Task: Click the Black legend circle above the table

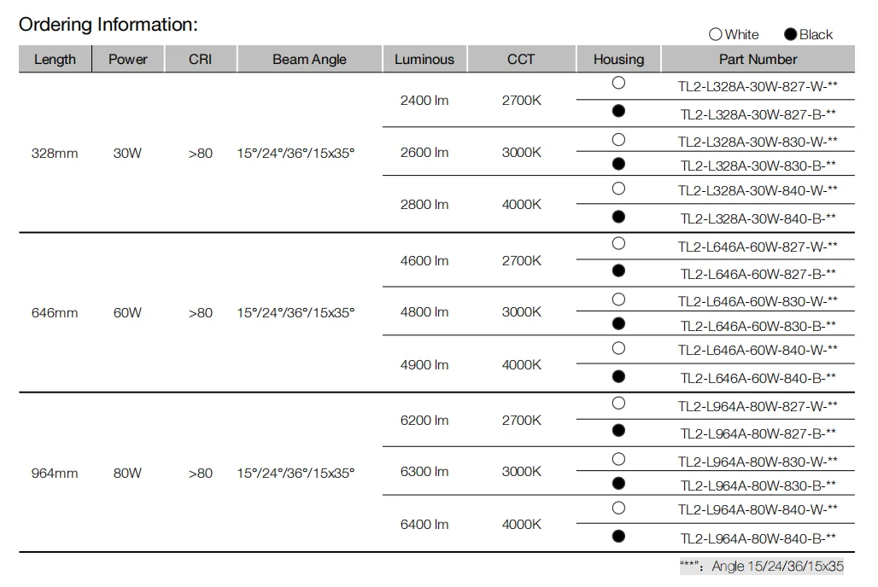Action: click(x=790, y=35)
